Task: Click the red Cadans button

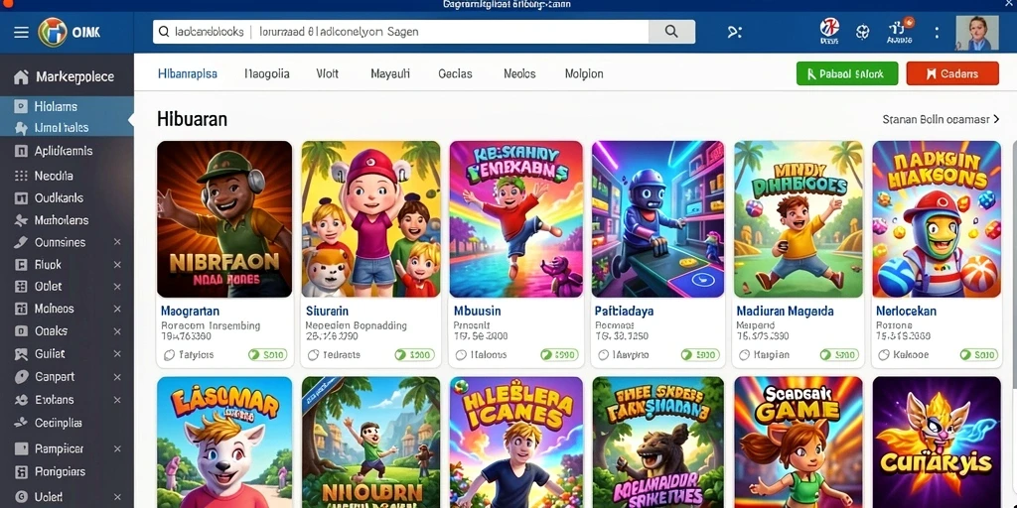Action: tap(952, 73)
